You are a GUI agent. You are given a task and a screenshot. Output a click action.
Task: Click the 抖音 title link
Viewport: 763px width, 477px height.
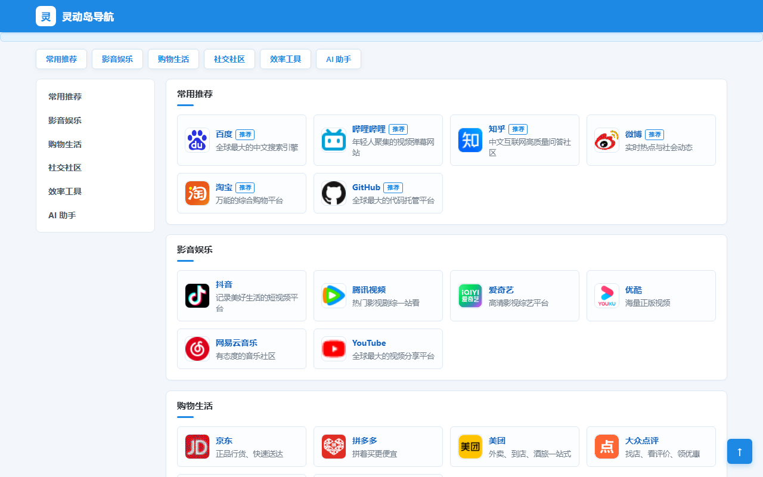point(224,284)
